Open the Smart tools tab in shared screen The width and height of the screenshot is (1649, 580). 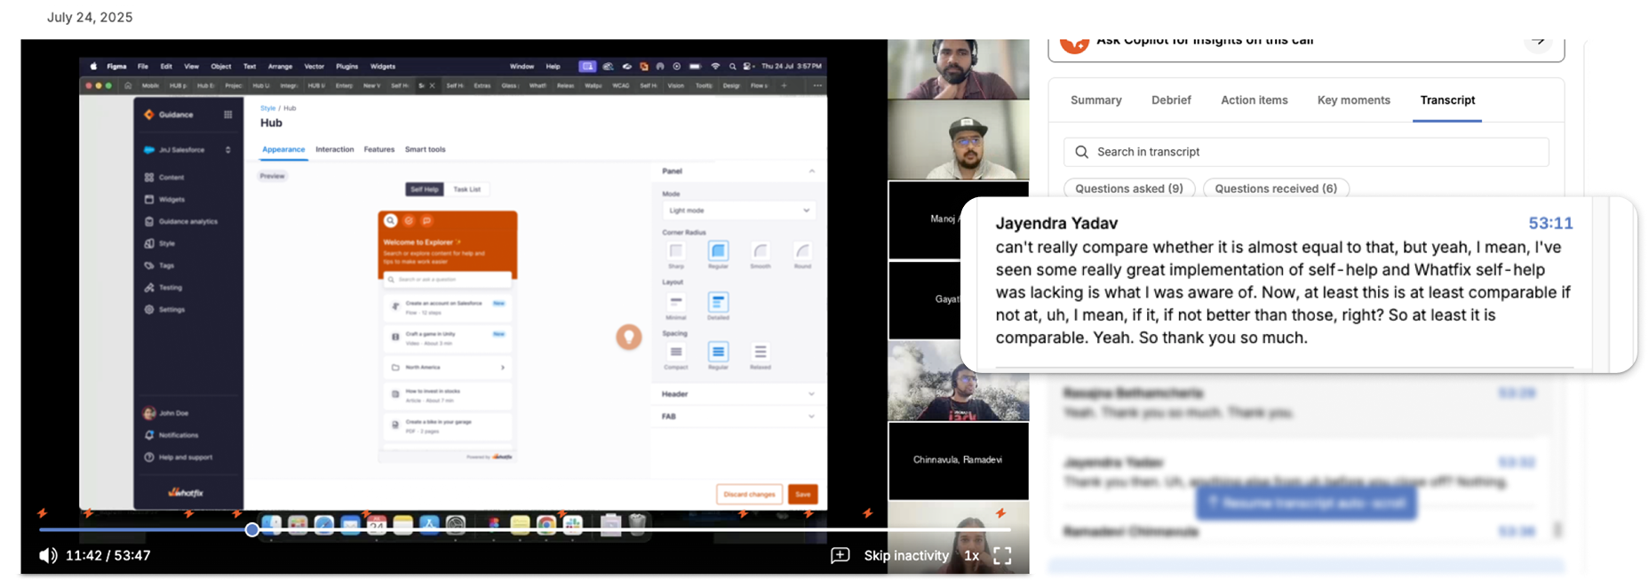(425, 149)
